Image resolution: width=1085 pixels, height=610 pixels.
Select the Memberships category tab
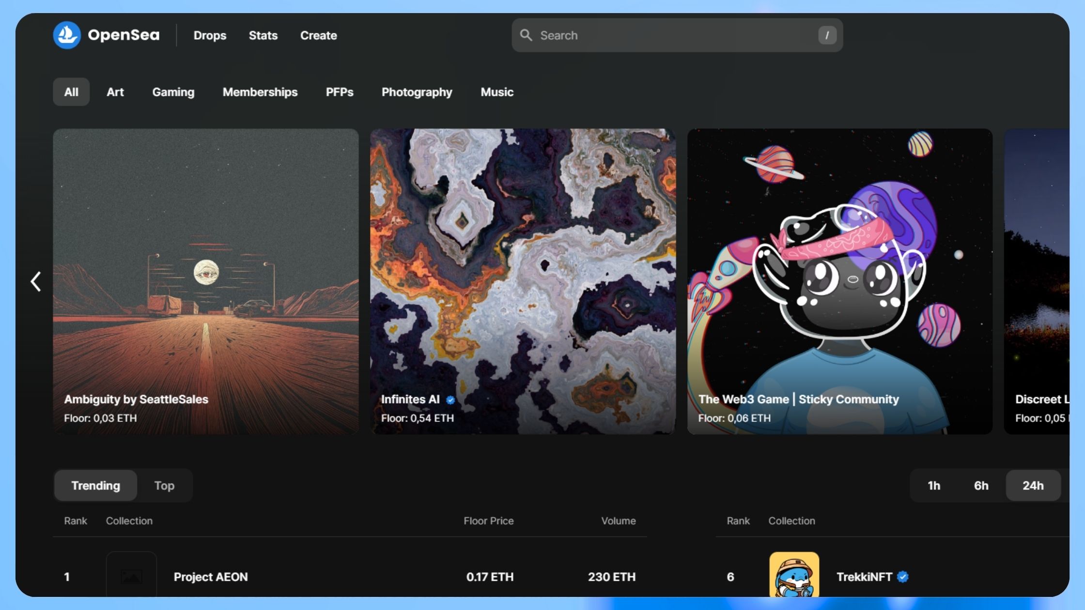[x=260, y=92]
